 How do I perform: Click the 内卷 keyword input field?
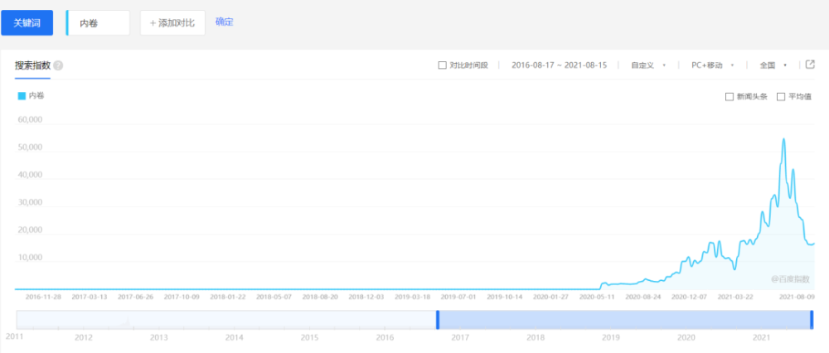point(98,22)
